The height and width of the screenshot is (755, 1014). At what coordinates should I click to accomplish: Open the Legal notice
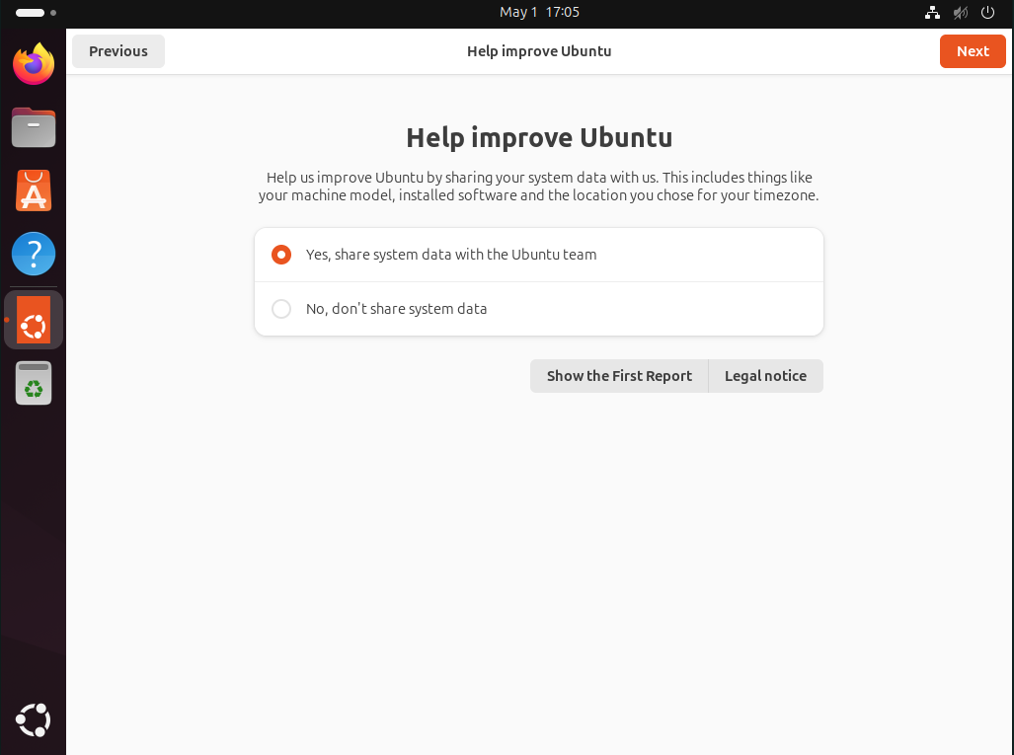point(765,376)
